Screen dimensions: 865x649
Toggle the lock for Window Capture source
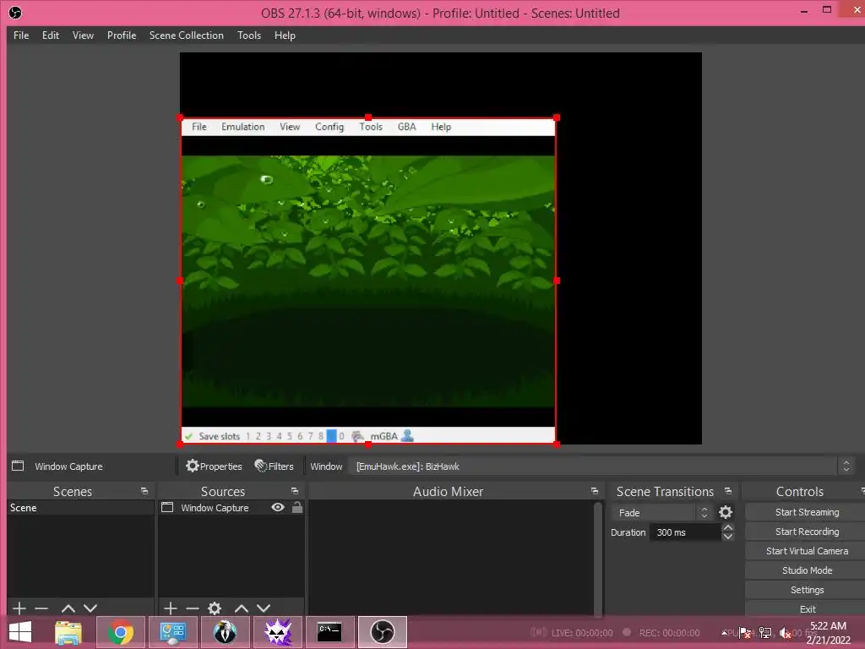[296, 507]
